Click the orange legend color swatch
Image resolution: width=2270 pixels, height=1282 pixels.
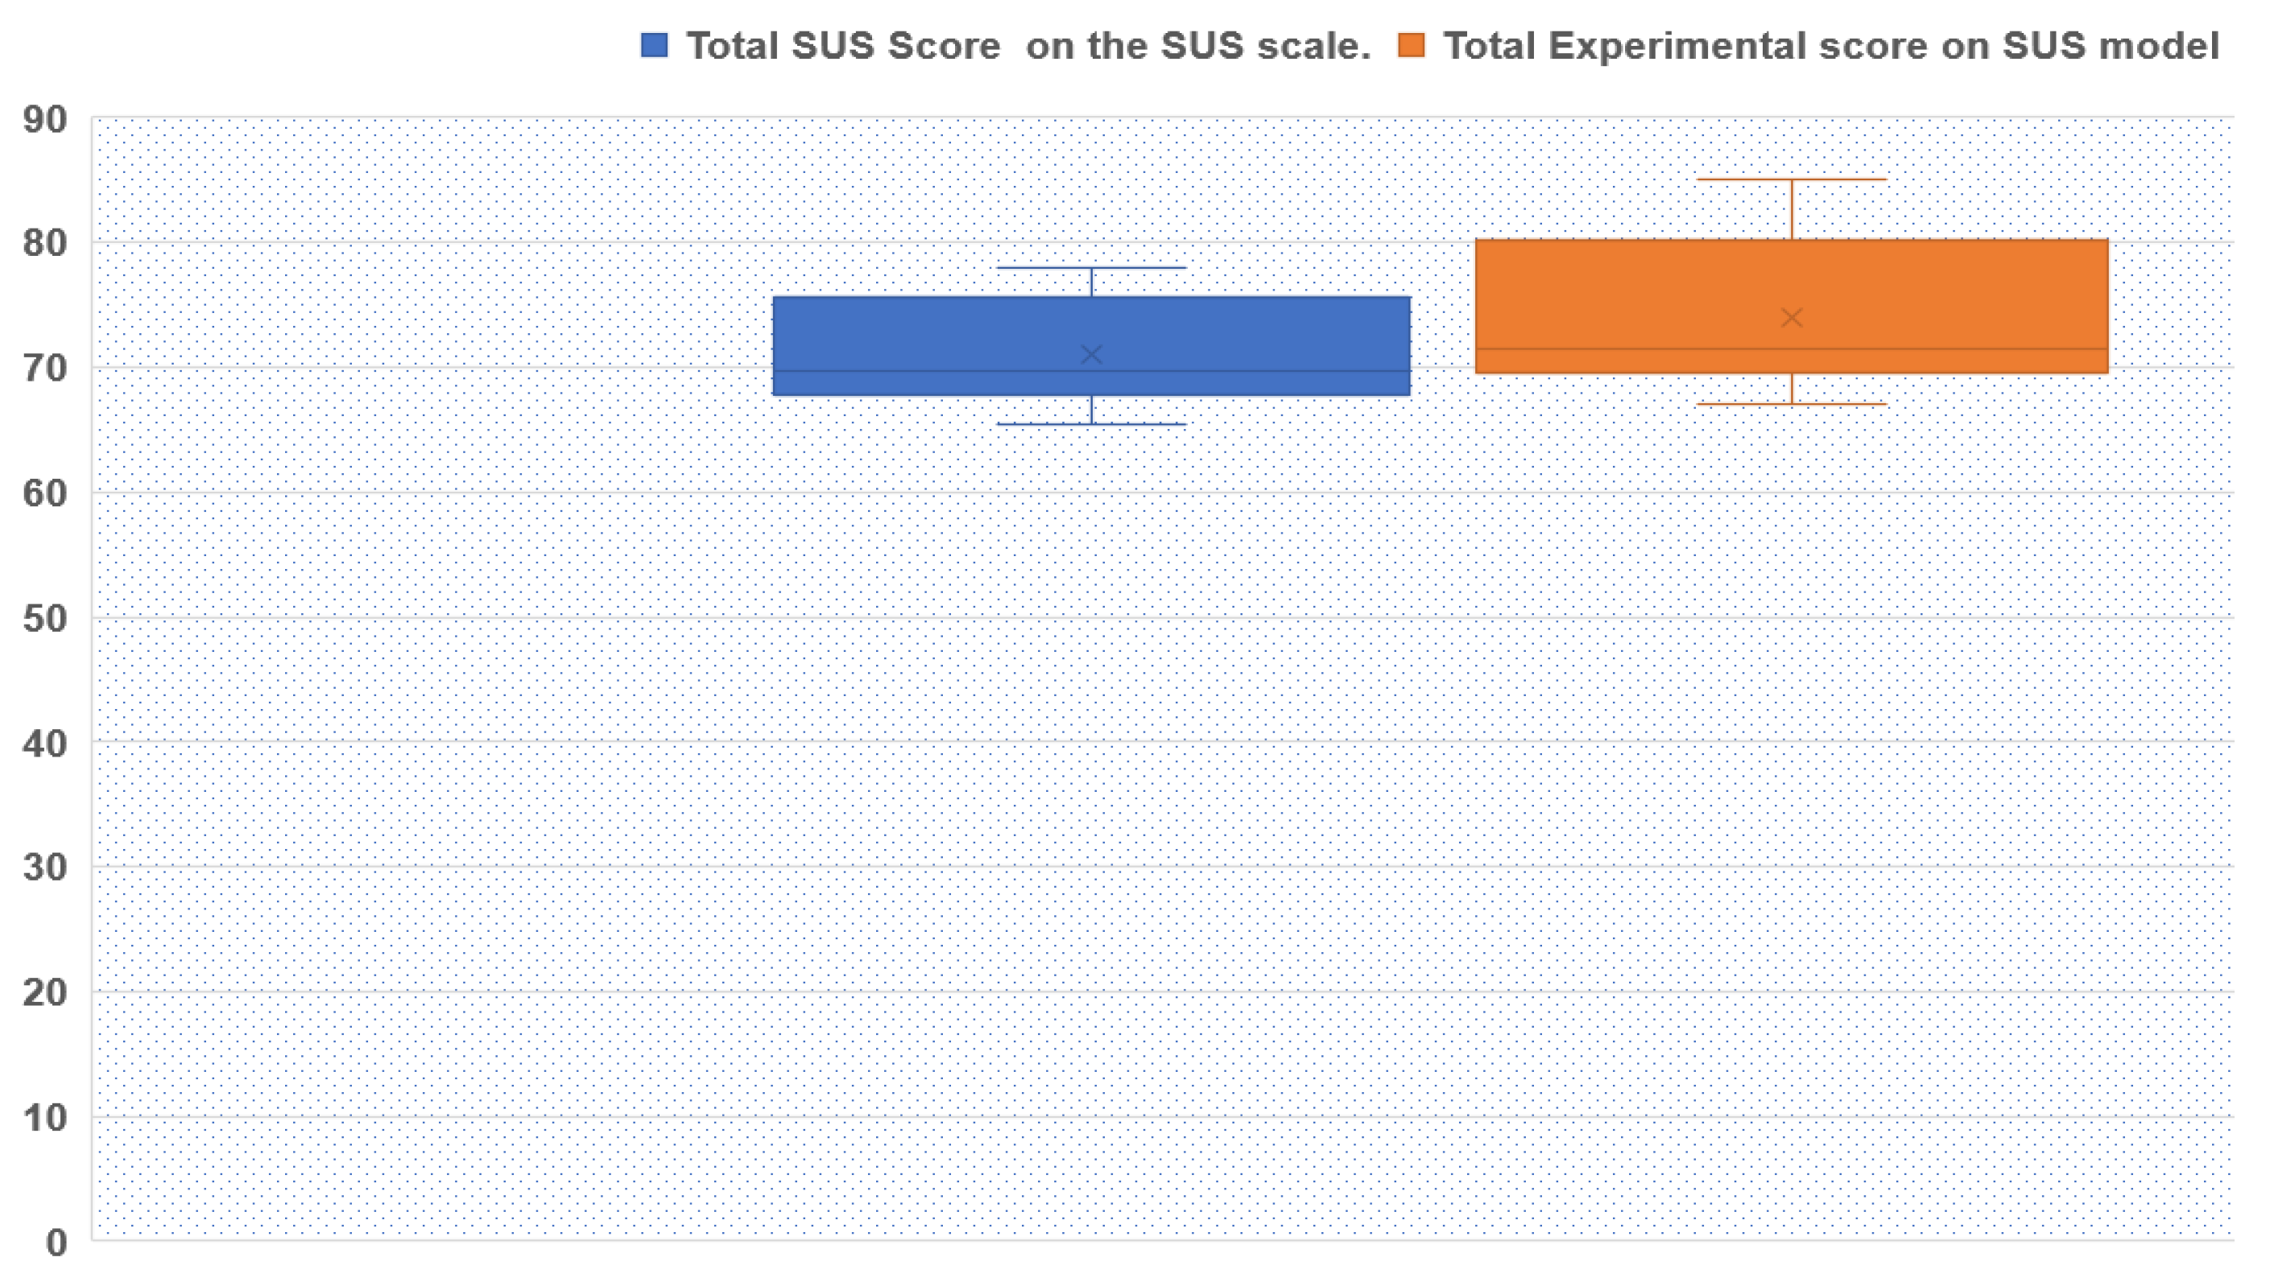pyautogui.click(x=1411, y=46)
